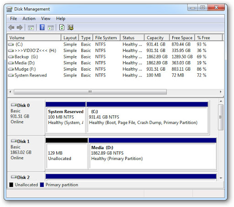Image resolution: width=234 pixels, height=207 pixels.
Task: Select the (C:) 931.41 GB partition block
Action: pyautogui.click(x=147, y=118)
